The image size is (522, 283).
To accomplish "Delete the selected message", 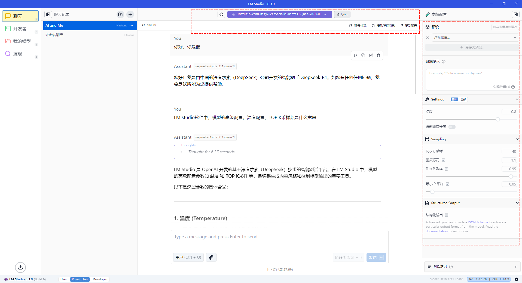I will point(378,55).
